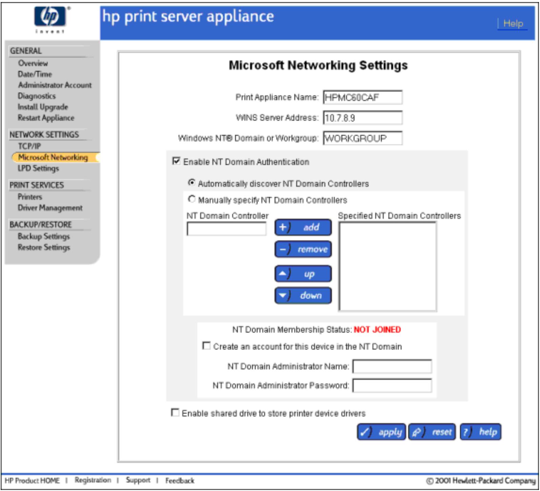Click the Windows NT Domain or Workgroup field
This screenshot has width=540, height=491.
[363, 138]
